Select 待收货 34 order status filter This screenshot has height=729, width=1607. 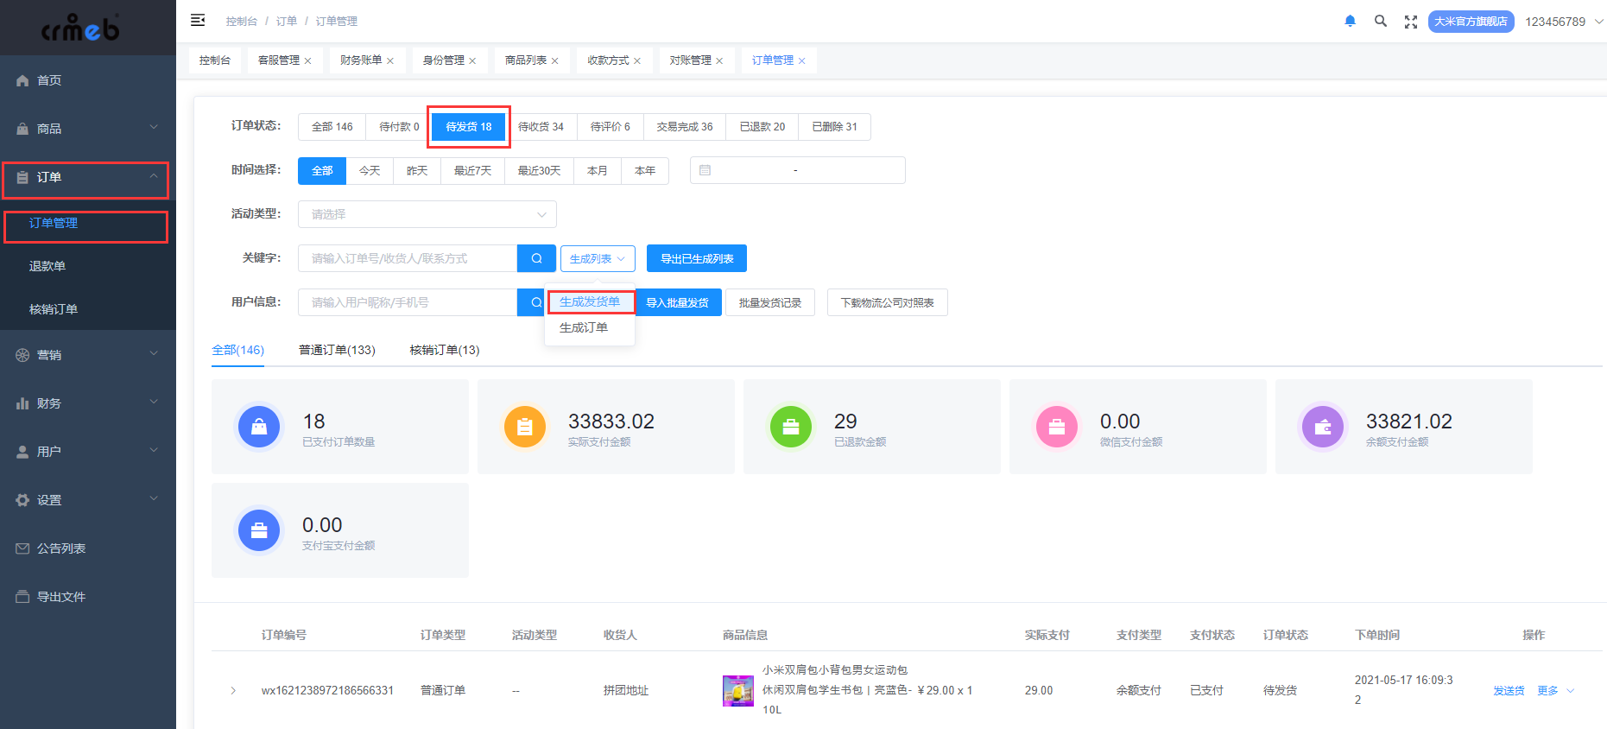pyautogui.click(x=541, y=127)
